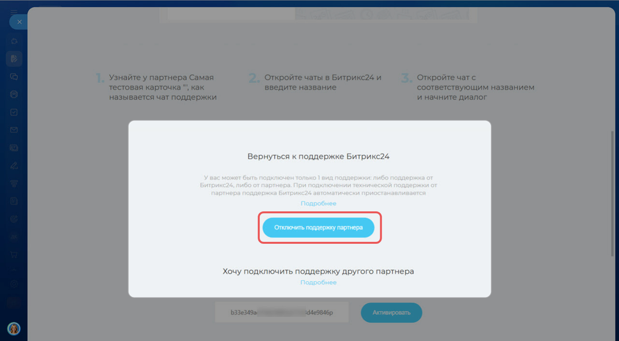Image resolution: width=619 pixels, height=341 pixels.
Task: Click the vertical scrollbar on the right
Action: pos(613,193)
